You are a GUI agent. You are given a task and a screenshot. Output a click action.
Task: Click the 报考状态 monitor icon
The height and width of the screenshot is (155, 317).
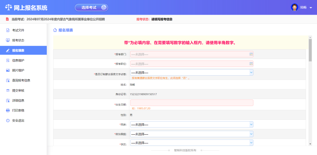(8, 40)
